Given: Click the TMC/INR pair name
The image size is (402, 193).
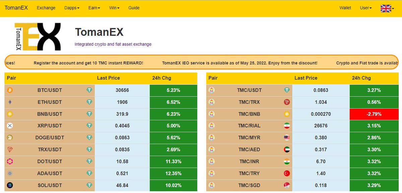Looking at the screenshot, I should click(x=249, y=162).
